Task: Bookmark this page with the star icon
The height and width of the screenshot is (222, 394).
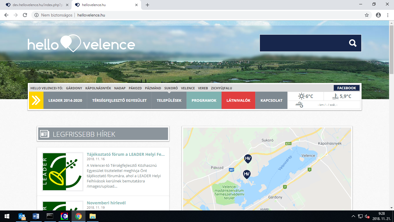Action: 367,15
